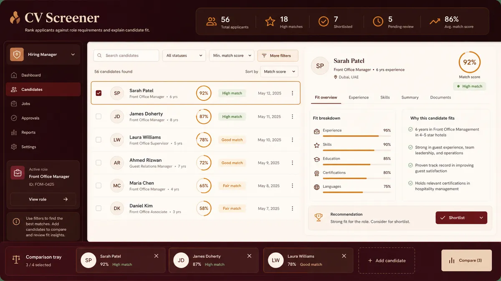The image size is (501, 281).
Task: Switch to the Experience tab
Action: 359,97
